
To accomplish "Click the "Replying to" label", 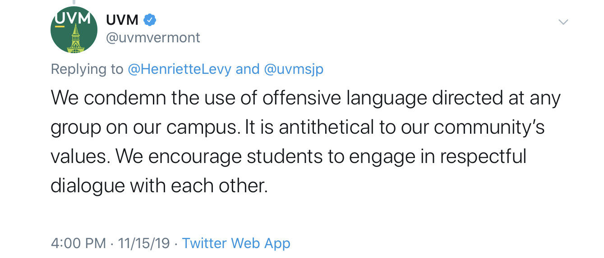I will tap(87, 69).
